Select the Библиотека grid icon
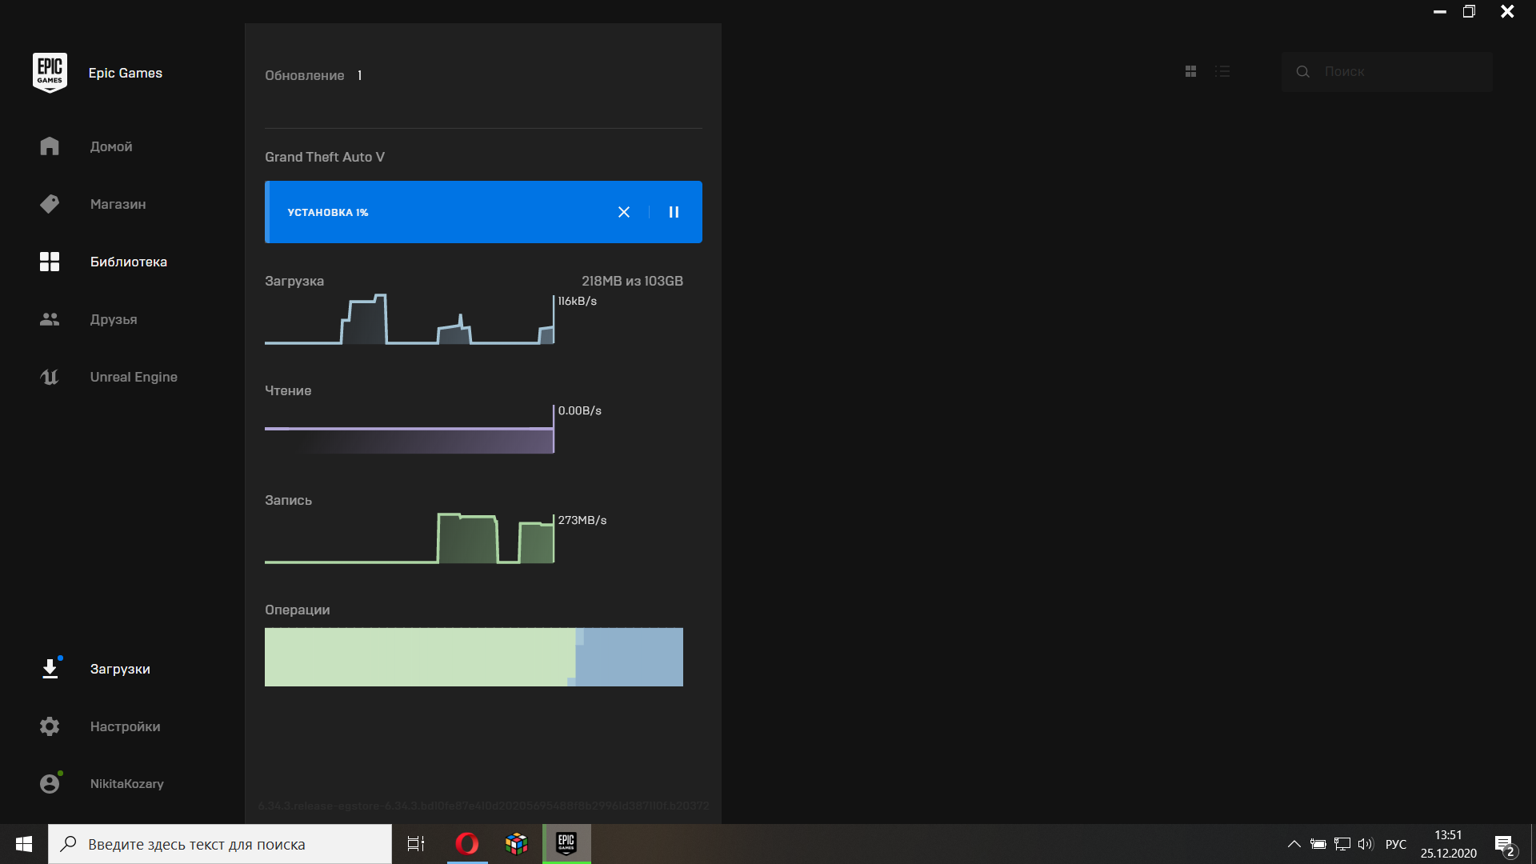The height and width of the screenshot is (864, 1536). (50, 262)
